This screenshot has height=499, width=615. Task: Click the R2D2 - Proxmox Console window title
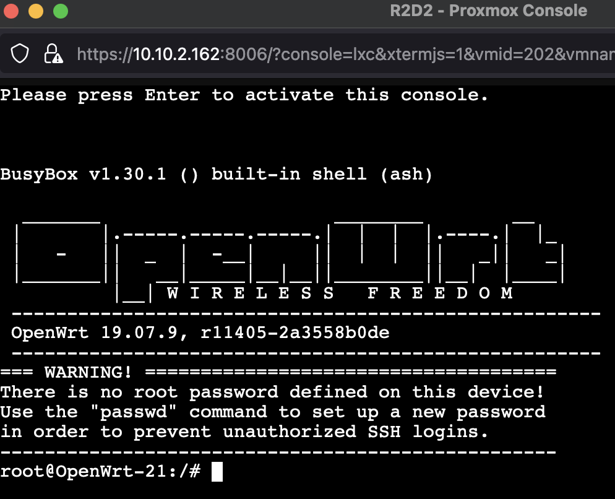[488, 11]
